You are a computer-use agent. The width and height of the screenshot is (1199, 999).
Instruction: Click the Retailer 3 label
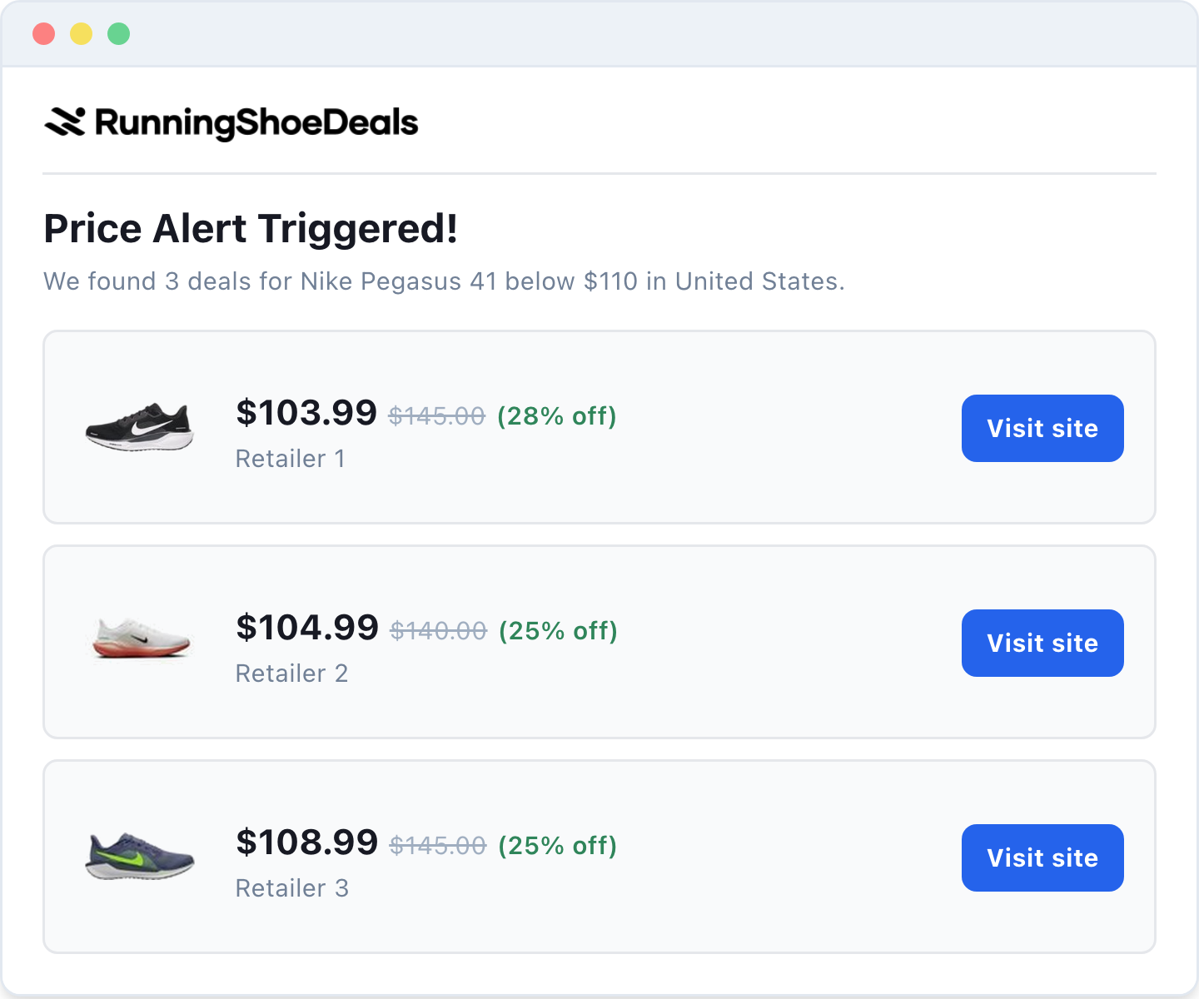pyautogui.click(x=291, y=888)
